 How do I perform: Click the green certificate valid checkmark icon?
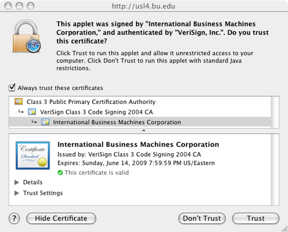(x=60, y=173)
